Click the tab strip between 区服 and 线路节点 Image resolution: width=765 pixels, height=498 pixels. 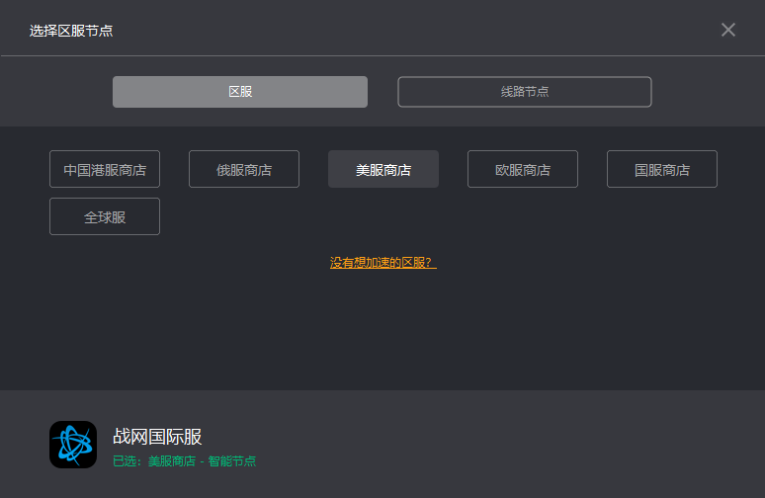point(382,92)
